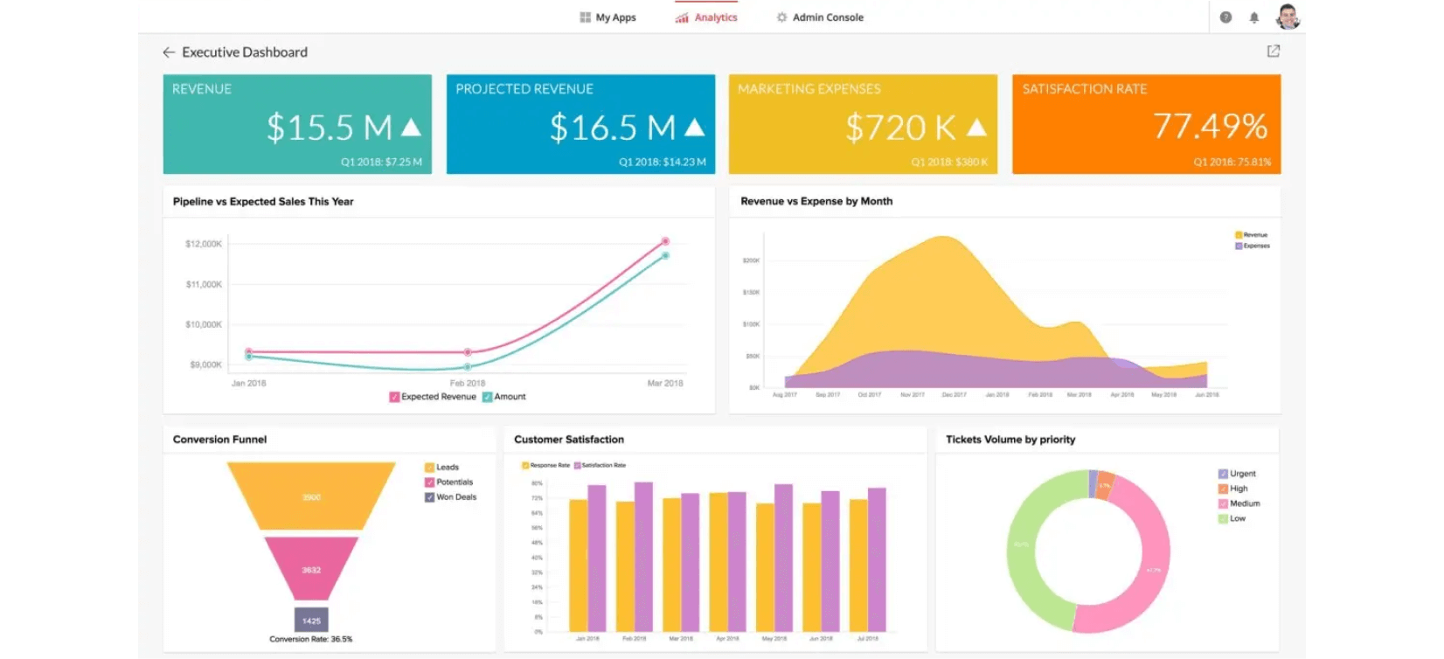Click the May 2018 Satisfaction Rate bar
This screenshot has height=659, width=1444.
pyautogui.click(x=784, y=558)
